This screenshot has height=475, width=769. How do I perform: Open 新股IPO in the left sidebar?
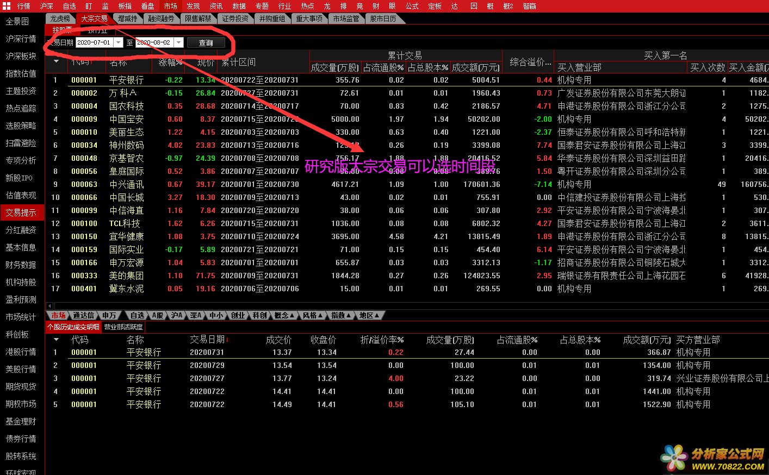coord(19,178)
